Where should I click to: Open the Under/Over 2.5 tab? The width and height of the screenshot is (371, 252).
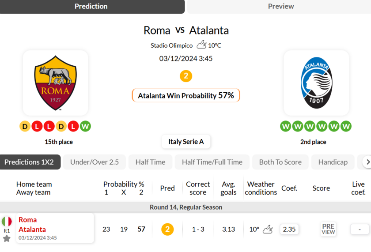pyautogui.click(x=95, y=162)
